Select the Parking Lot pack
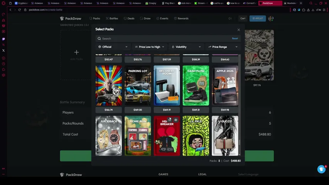 click(x=138, y=85)
